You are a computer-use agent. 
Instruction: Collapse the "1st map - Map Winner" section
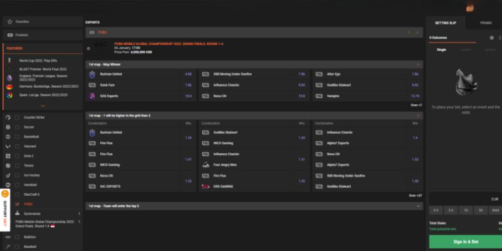point(418,64)
